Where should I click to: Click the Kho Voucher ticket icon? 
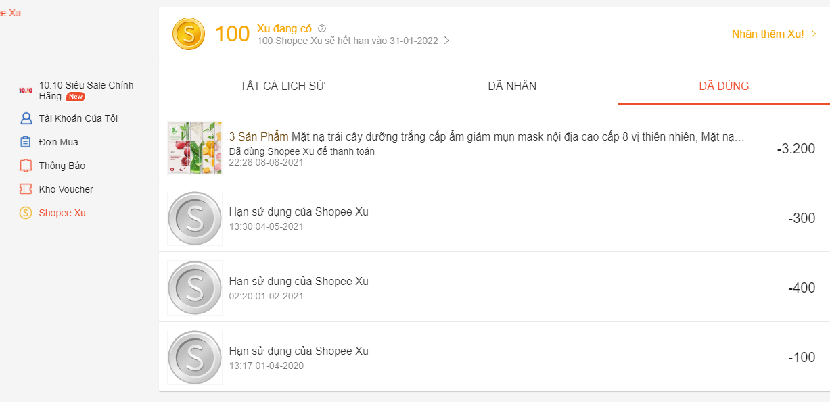pos(26,189)
